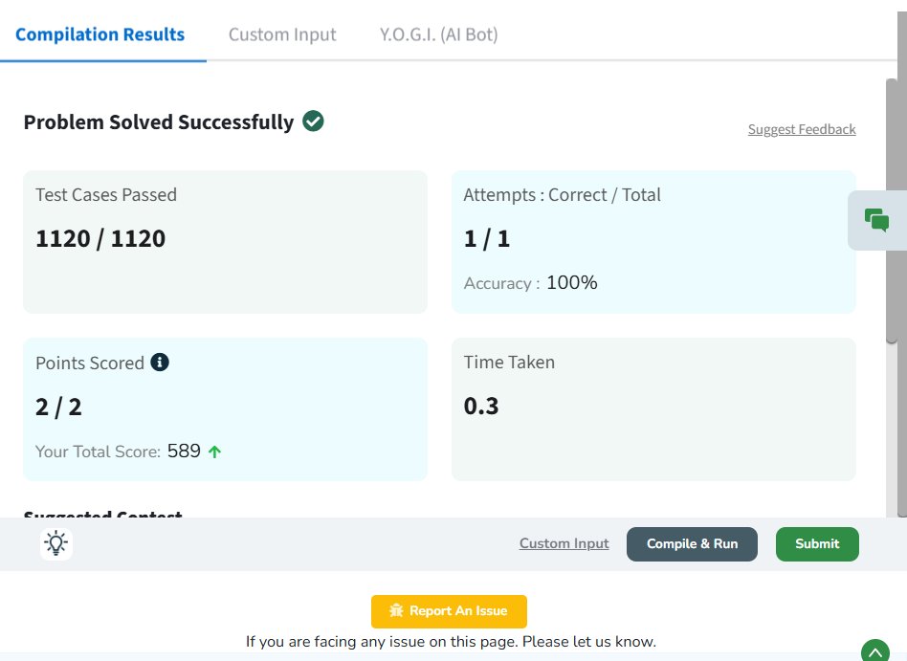
Task: Open the Custom Input tab
Action: click(282, 34)
